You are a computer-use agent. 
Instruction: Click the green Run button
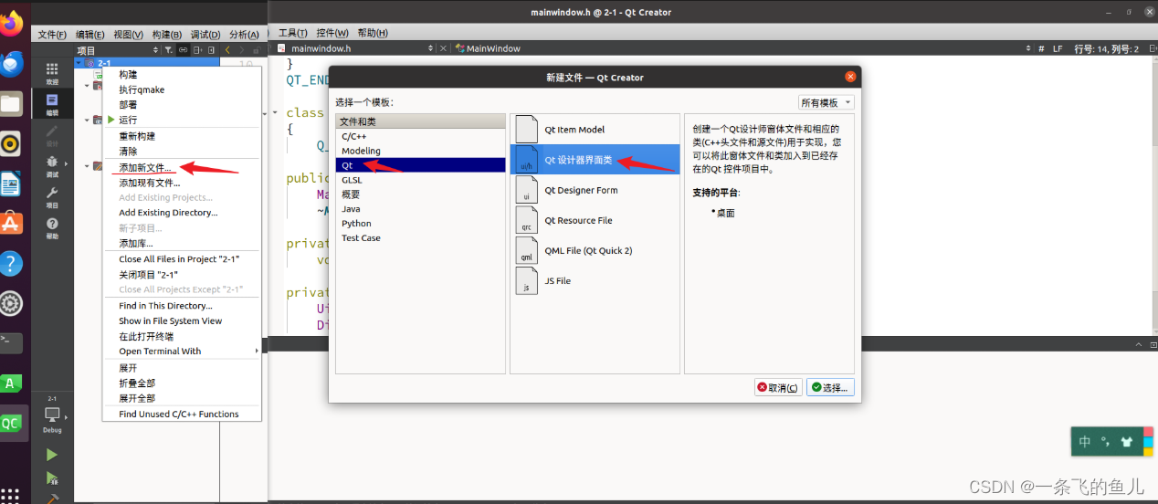coord(52,455)
